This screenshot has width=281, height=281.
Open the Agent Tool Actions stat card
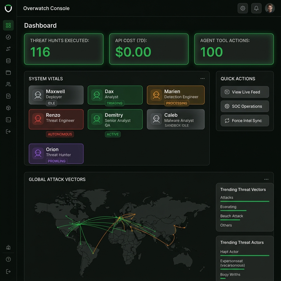[x=234, y=49]
